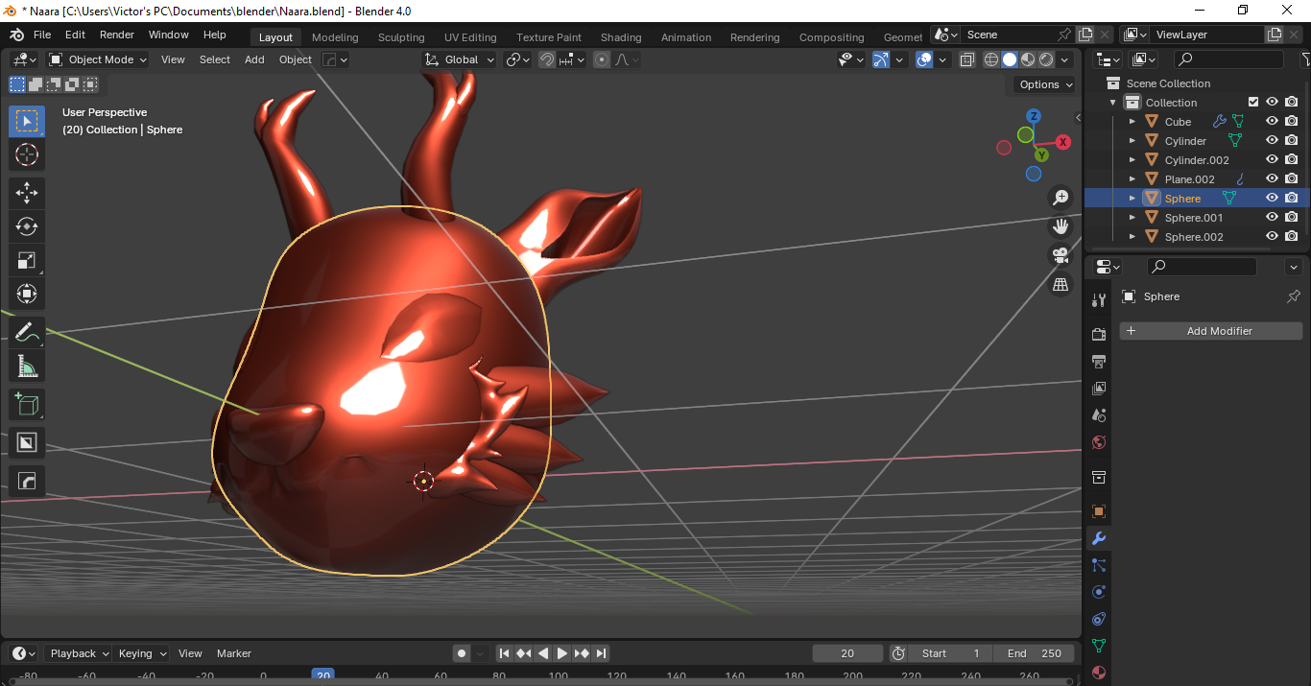Toggle the camera view icon
1311x686 pixels.
click(x=1061, y=255)
